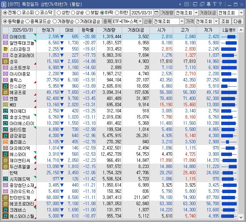Click the 현재가 column header

coord(48,30)
